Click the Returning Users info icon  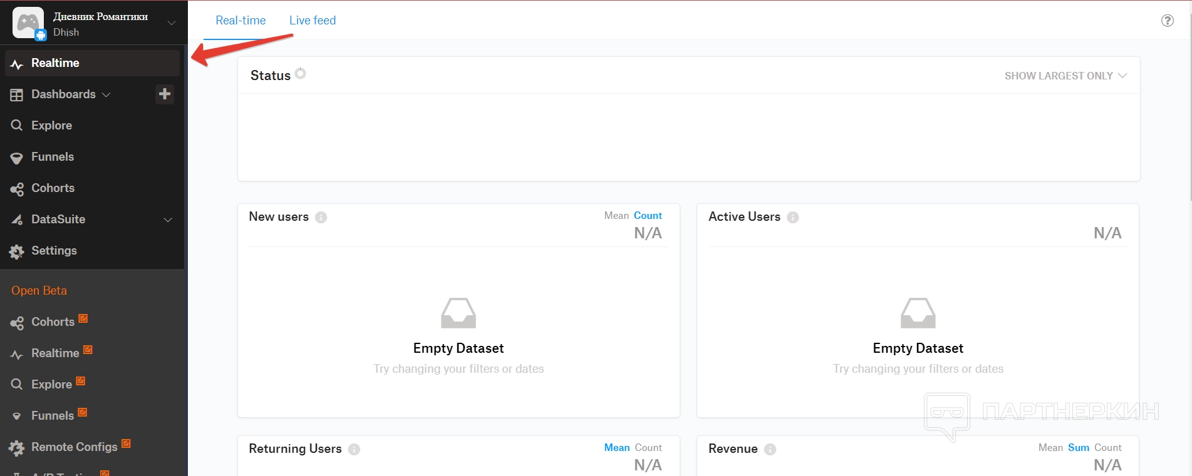point(354,449)
